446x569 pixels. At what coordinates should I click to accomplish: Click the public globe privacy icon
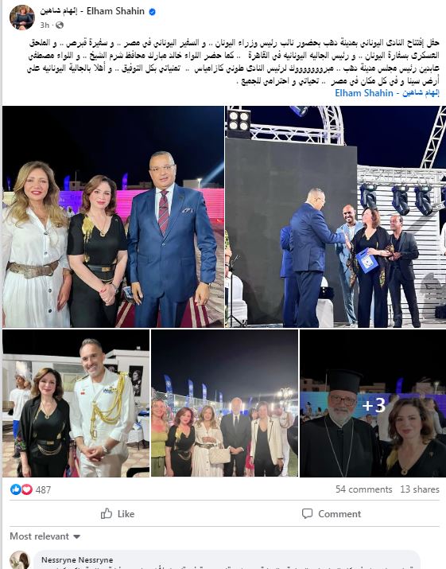[x=60, y=25]
